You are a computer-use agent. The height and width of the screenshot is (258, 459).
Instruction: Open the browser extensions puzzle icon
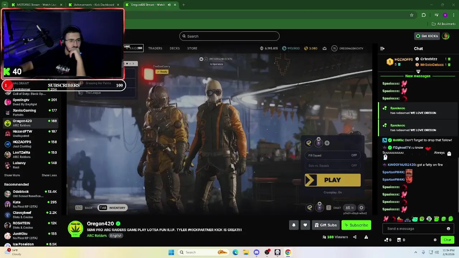(423, 15)
